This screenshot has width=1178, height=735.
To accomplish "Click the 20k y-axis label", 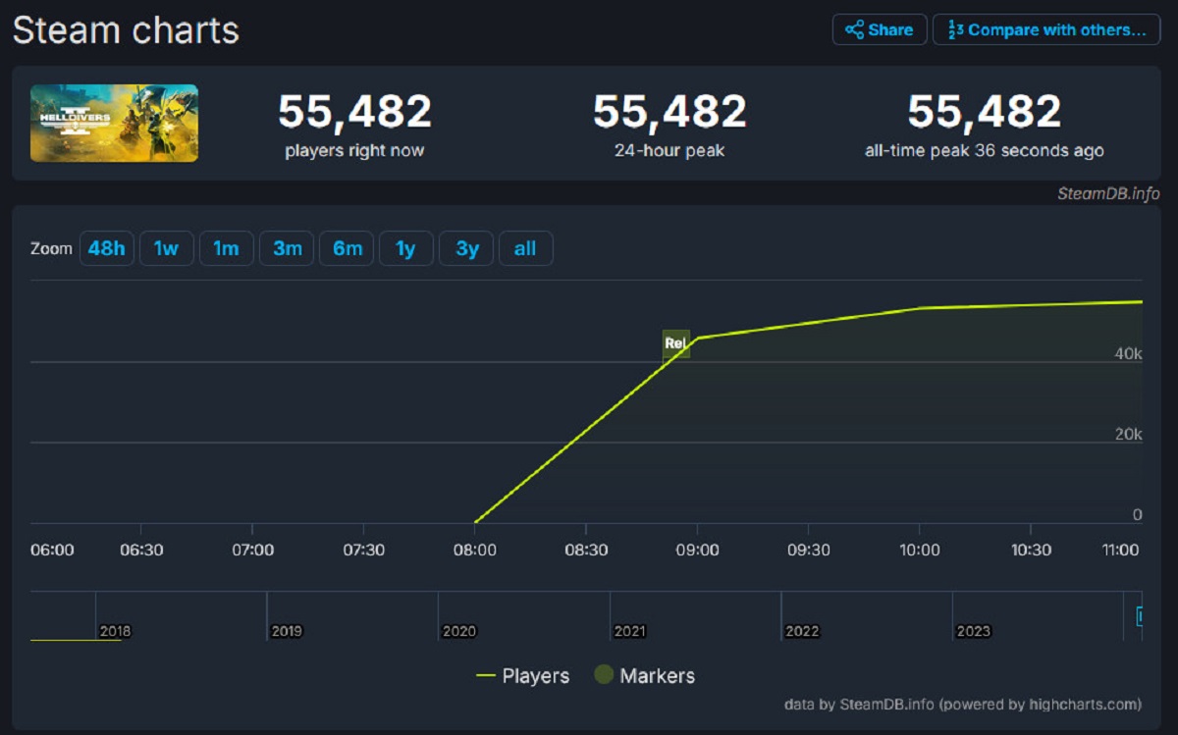I will coord(1129,434).
